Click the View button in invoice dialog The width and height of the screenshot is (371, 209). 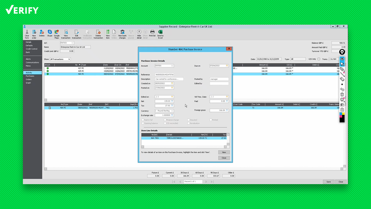point(224,153)
